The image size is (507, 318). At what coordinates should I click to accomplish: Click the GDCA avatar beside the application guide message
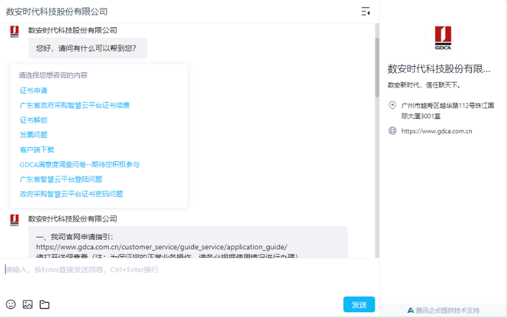[x=14, y=220]
